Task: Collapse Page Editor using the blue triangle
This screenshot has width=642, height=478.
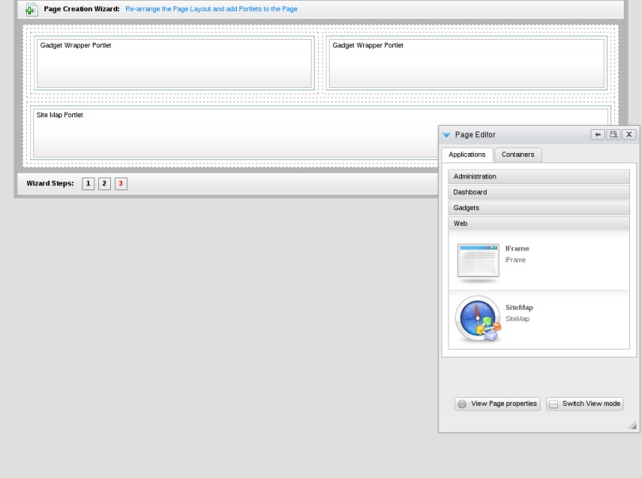Action: 446,136
